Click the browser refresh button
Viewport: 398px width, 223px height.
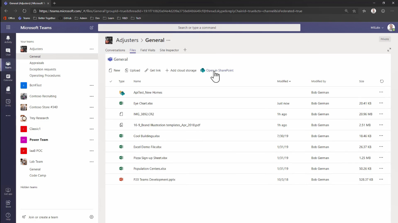[24, 11]
